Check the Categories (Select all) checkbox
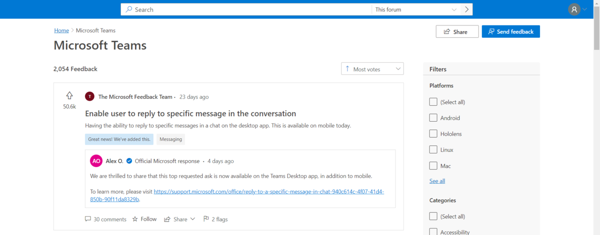The image size is (600, 235). point(433,217)
